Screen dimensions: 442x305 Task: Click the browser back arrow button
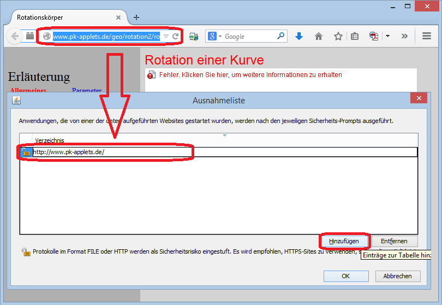pyautogui.click(x=14, y=37)
